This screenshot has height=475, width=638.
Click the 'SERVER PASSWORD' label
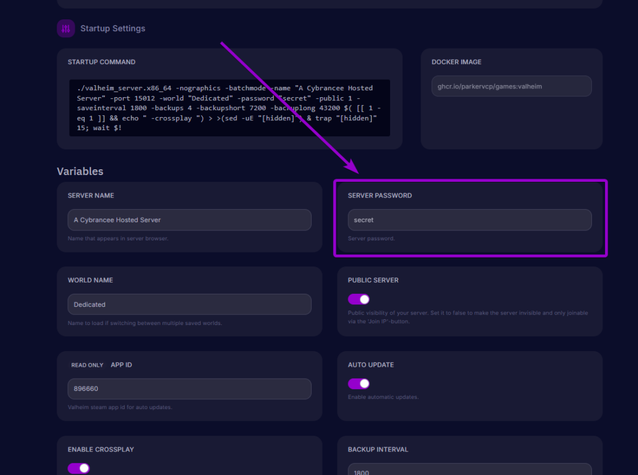click(x=379, y=195)
